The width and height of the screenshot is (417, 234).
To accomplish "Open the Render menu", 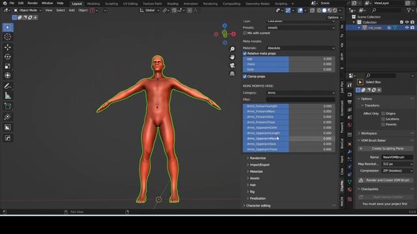I will tap(33, 3).
